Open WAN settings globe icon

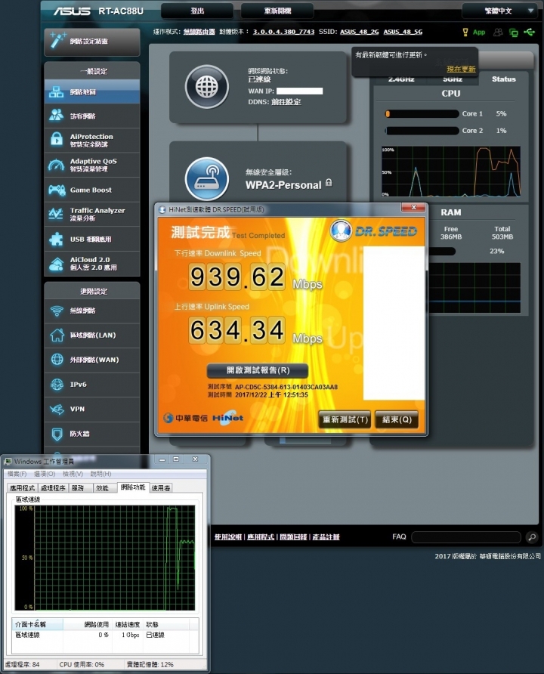[x=57, y=360]
